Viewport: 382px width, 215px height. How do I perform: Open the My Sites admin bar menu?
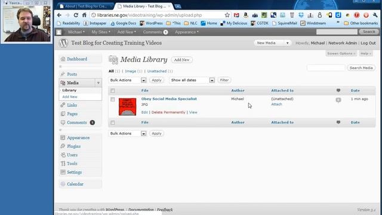click(x=101, y=32)
